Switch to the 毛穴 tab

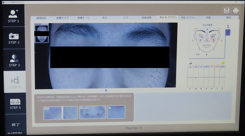tap(105, 18)
